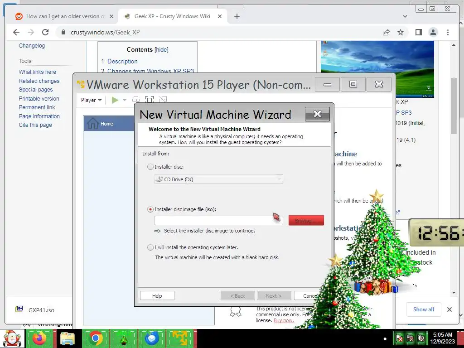Click the Buy now link in VMware

[x=284, y=320]
